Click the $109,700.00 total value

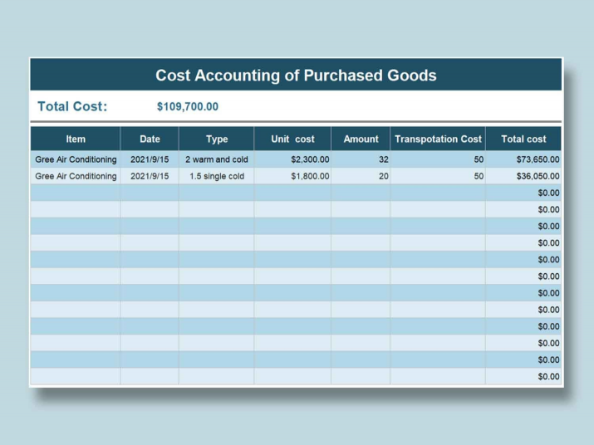coord(188,107)
